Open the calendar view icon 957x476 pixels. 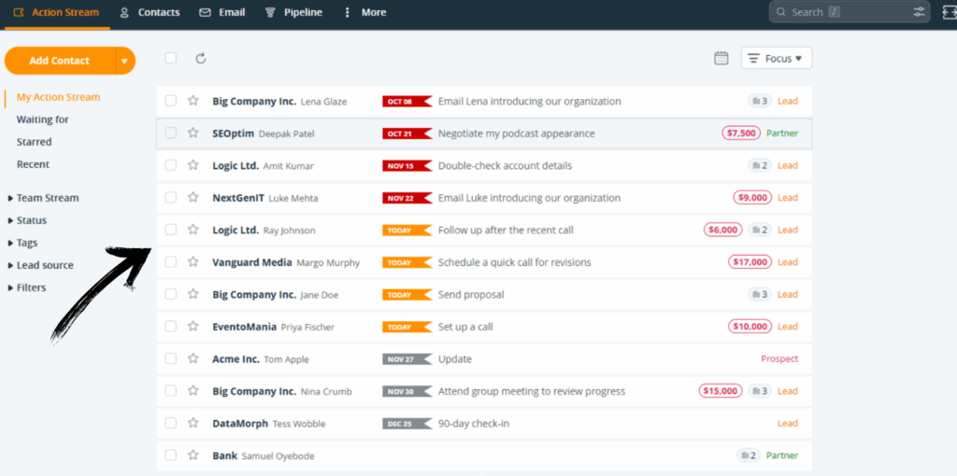[x=721, y=58]
